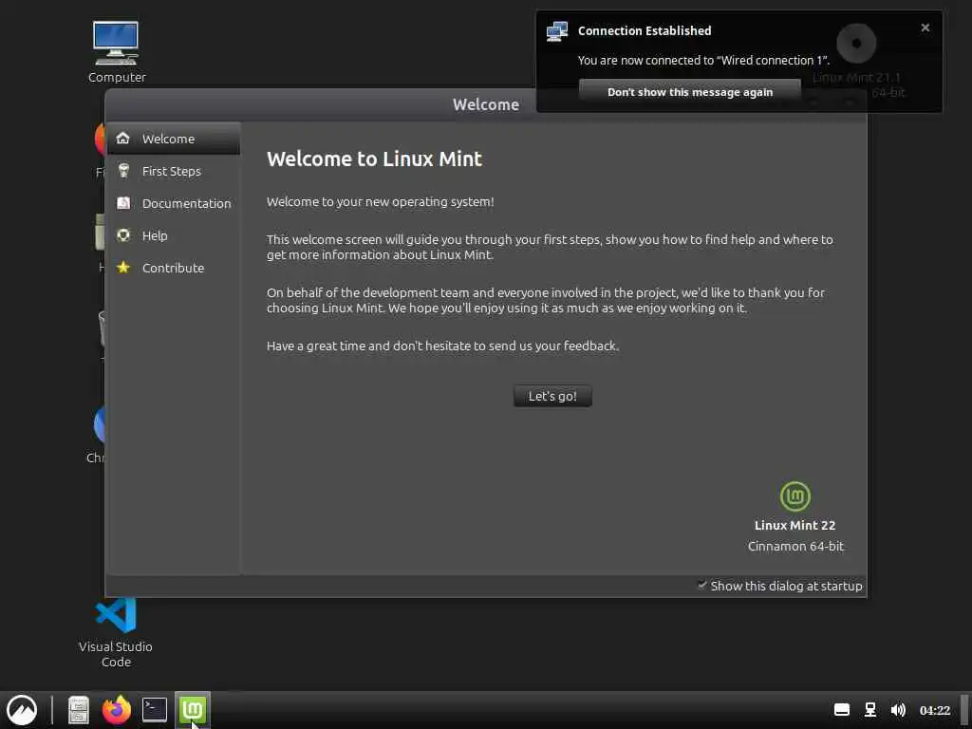Open the Welcome sidebar page

tap(174, 139)
